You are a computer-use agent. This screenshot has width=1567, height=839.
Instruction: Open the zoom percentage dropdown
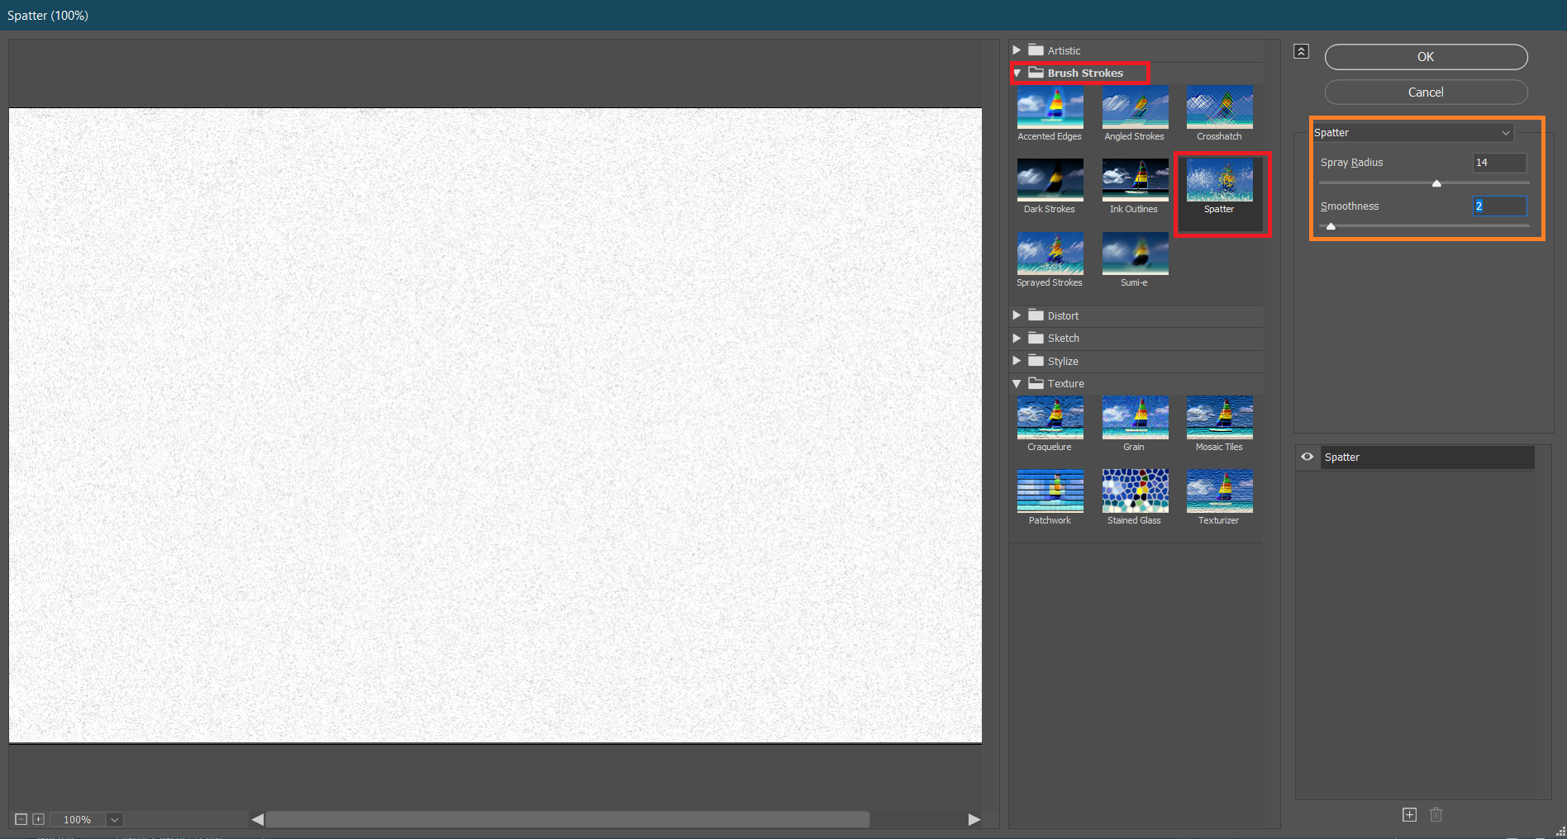pos(115,820)
